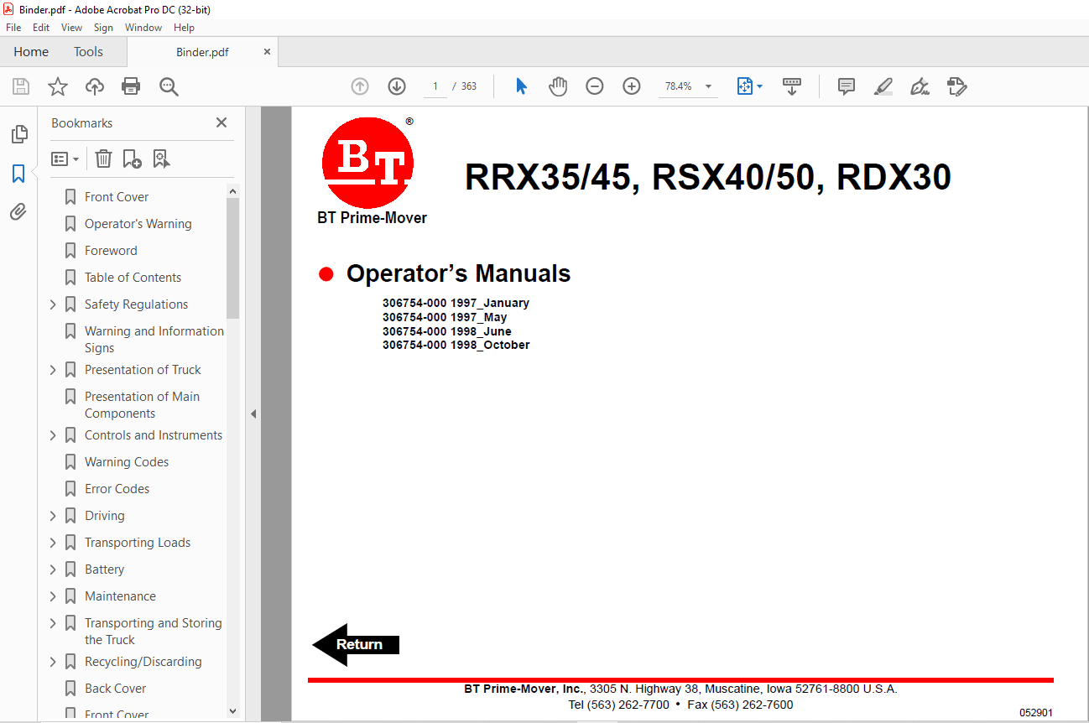Open the Error Codes bookmark

117,489
